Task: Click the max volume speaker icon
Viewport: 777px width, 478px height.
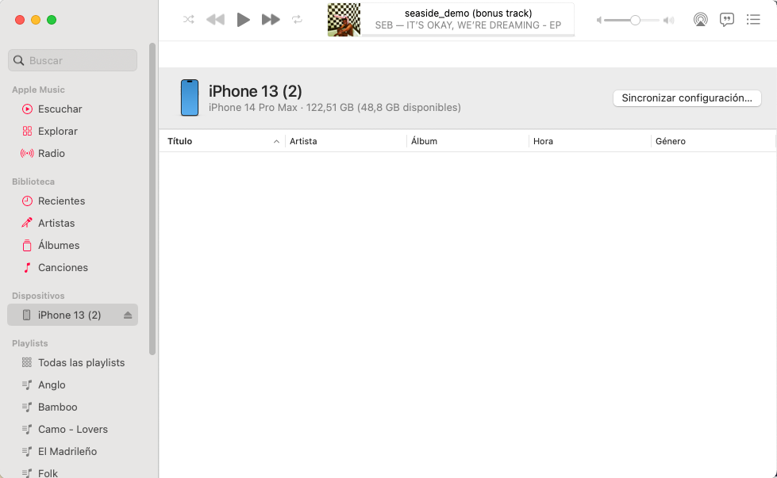Action: (x=669, y=21)
